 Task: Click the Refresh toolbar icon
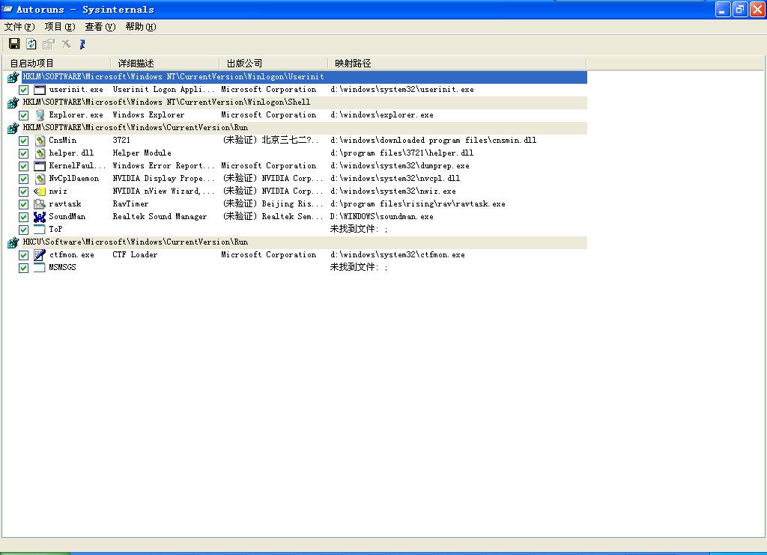click(31, 44)
